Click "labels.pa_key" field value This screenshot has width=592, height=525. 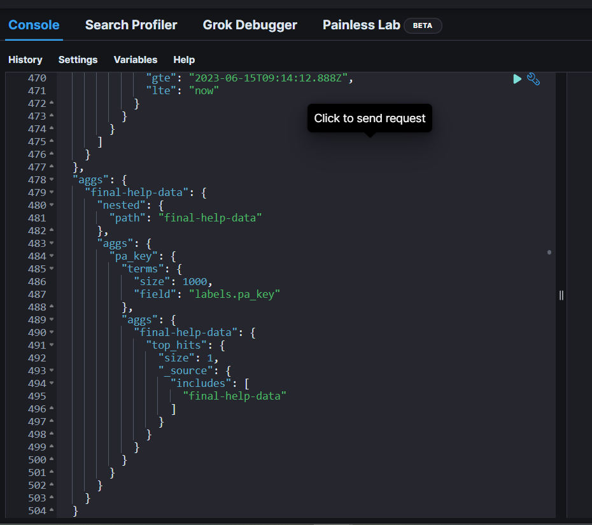pyautogui.click(x=234, y=295)
